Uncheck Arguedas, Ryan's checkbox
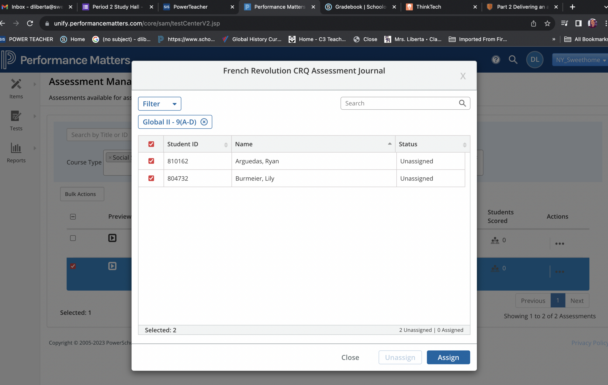This screenshot has height=385, width=608. (151, 161)
